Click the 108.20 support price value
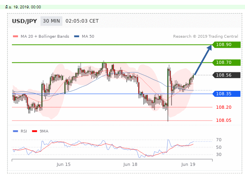The height and width of the screenshot is (175, 245). [x=224, y=107]
